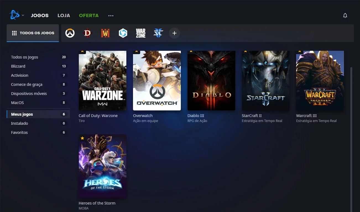Click the RPG de Ação genre label

coord(197,121)
